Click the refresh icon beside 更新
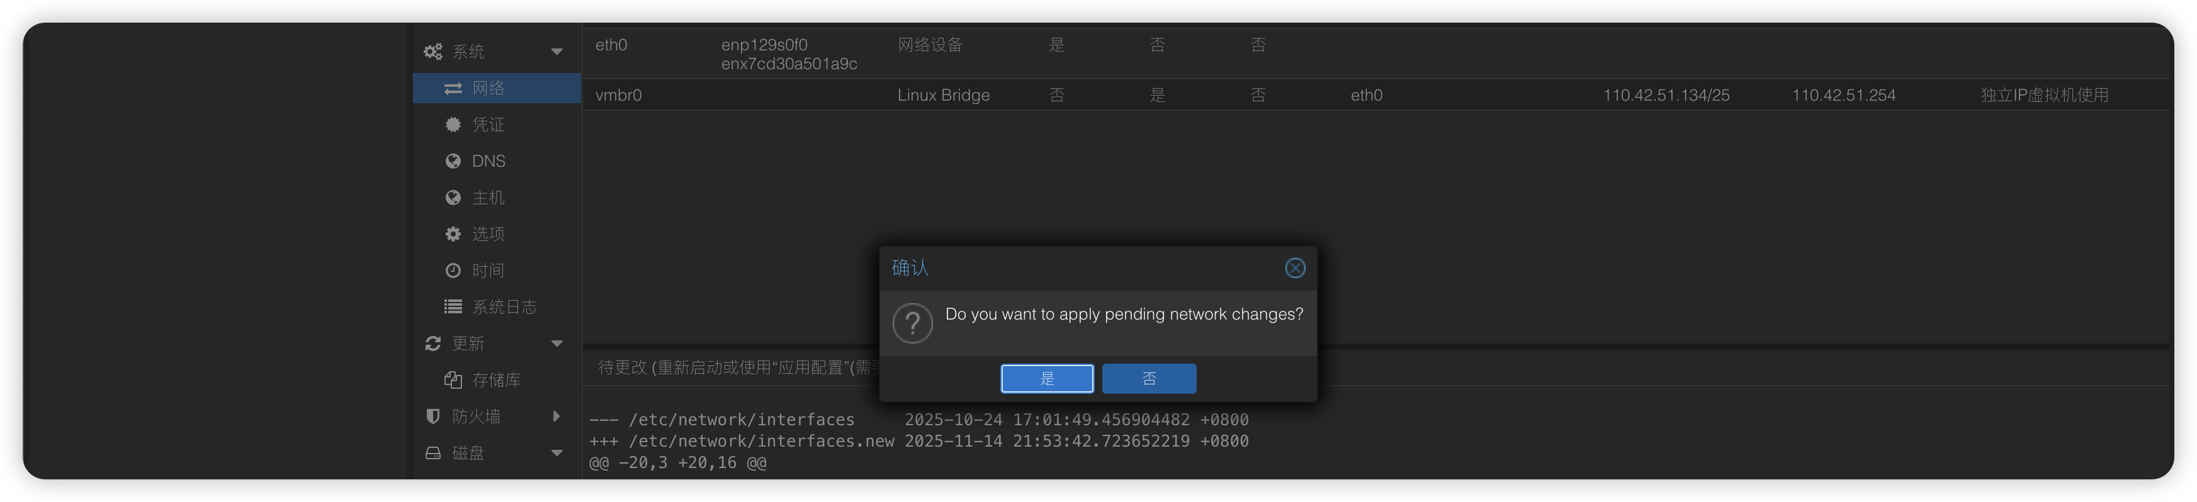Image resolution: width=2197 pixels, height=502 pixels. pyautogui.click(x=433, y=343)
